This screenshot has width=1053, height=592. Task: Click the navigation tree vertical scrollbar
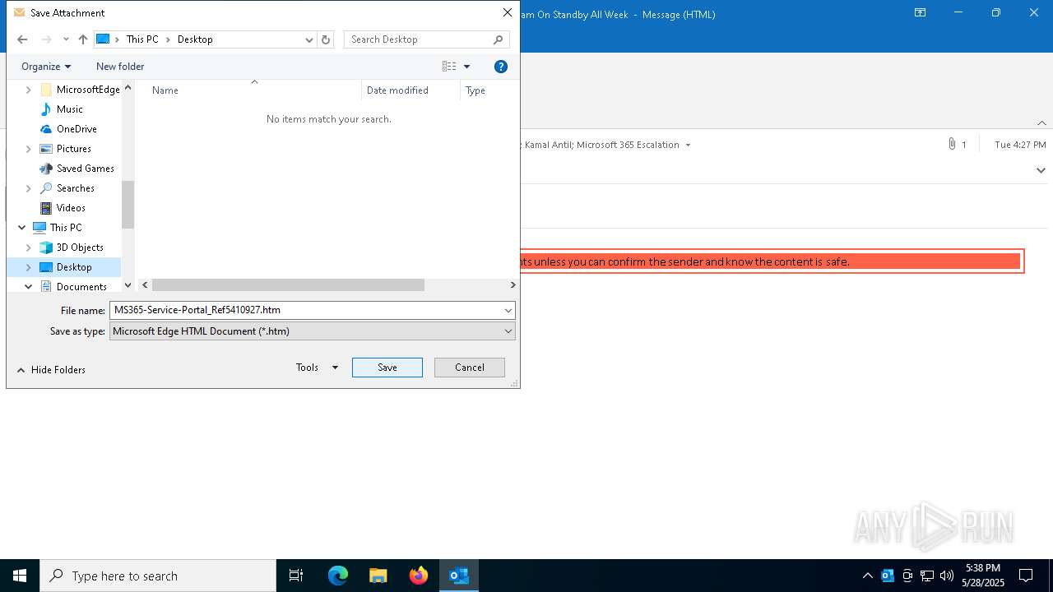[128, 204]
